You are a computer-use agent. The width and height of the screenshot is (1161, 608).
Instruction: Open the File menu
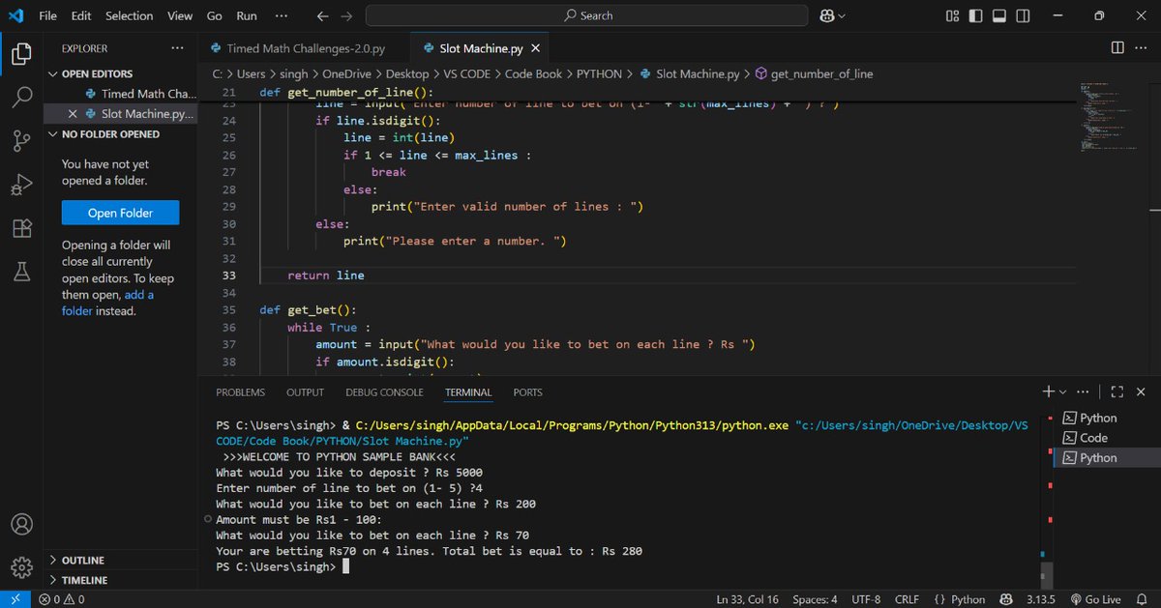pyautogui.click(x=48, y=15)
